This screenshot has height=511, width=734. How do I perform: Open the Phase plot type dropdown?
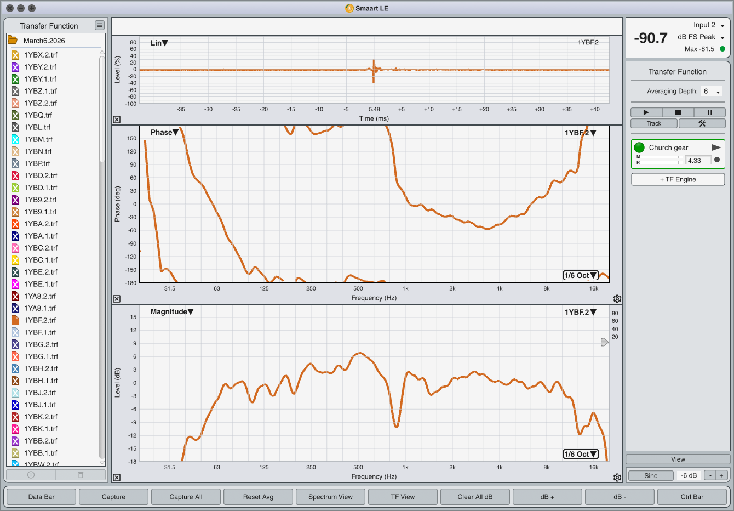pyautogui.click(x=165, y=132)
